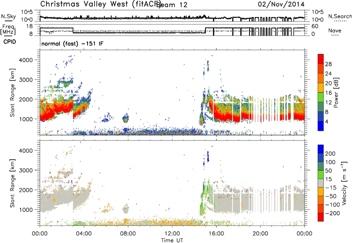The height and width of the screenshot is (243, 352).
Task: Click Slant Range [km] label of velocity panel
Action: click(12, 183)
